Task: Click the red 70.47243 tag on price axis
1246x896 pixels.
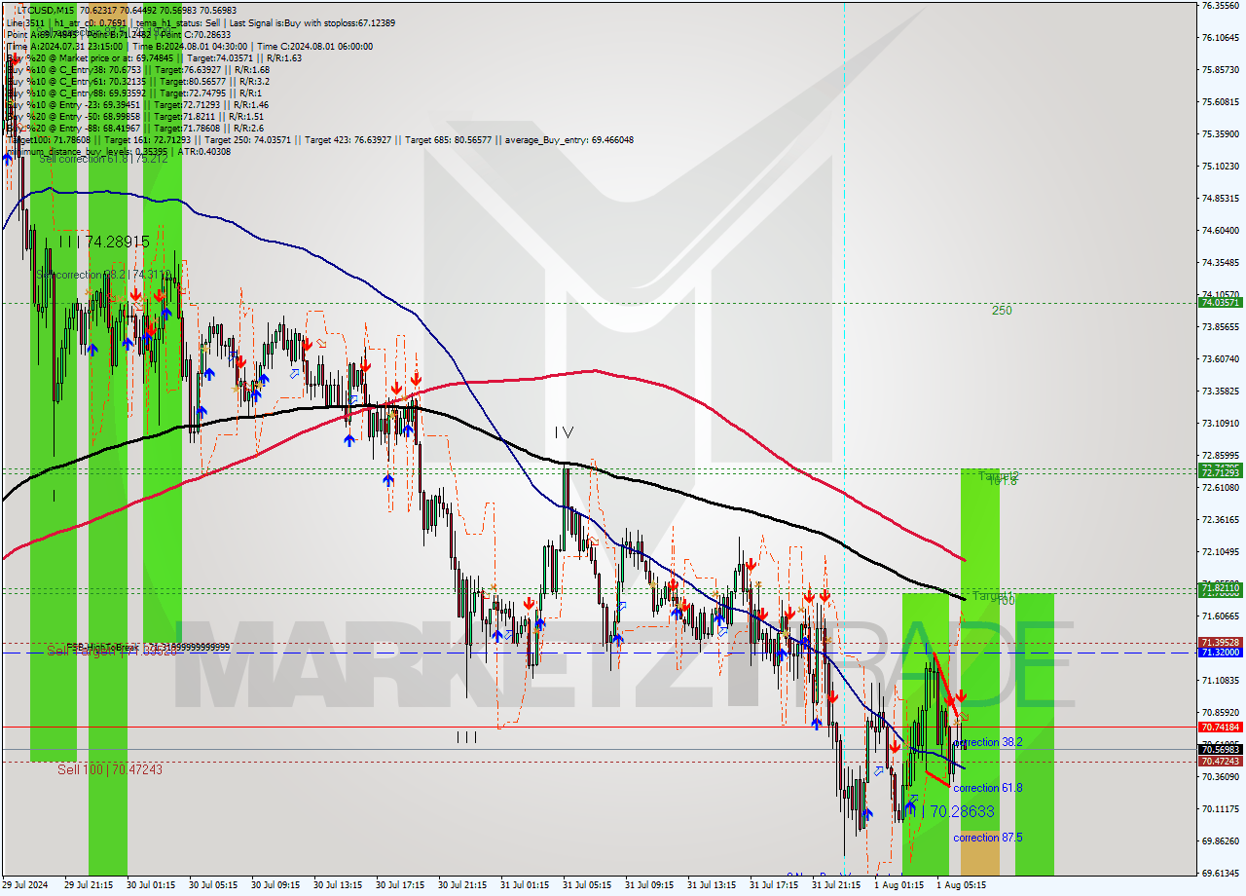Action: tap(1220, 762)
